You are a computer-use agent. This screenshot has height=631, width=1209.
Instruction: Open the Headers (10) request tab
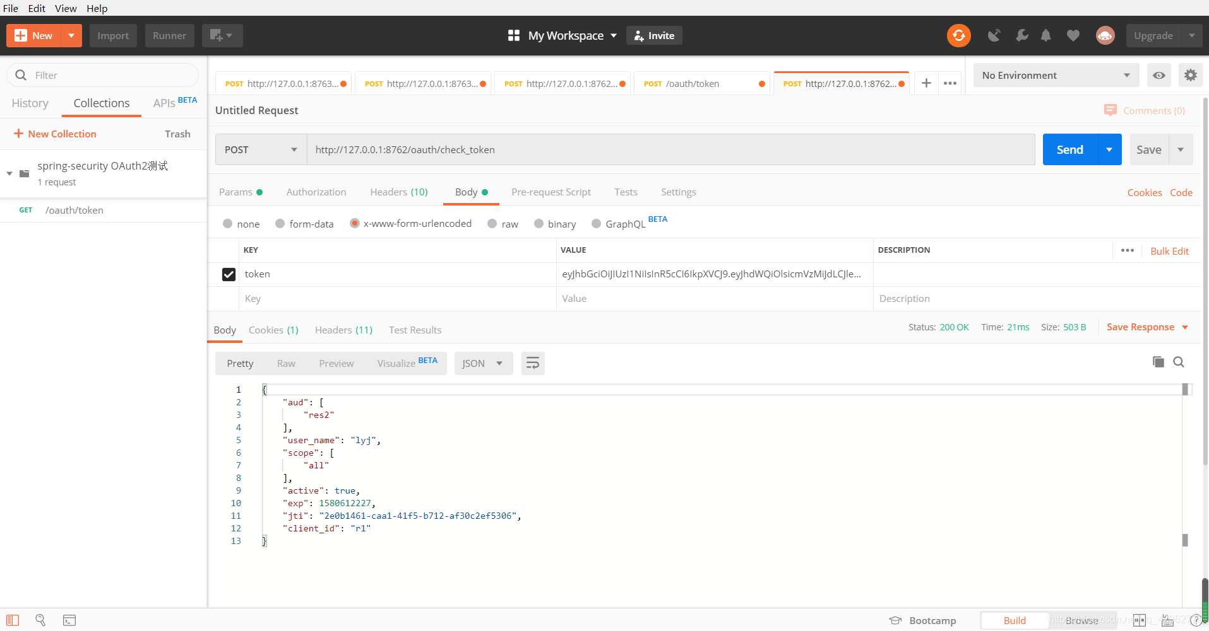coord(399,192)
